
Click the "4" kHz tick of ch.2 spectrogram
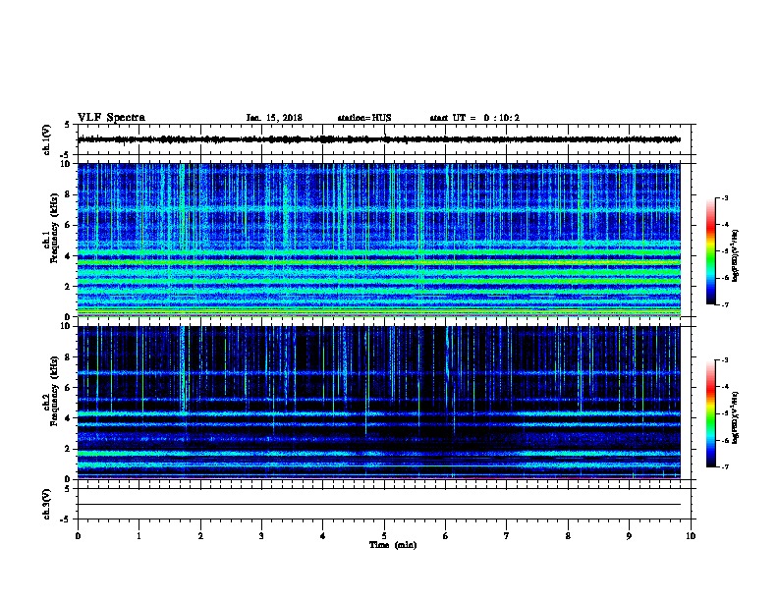tap(68, 418)
